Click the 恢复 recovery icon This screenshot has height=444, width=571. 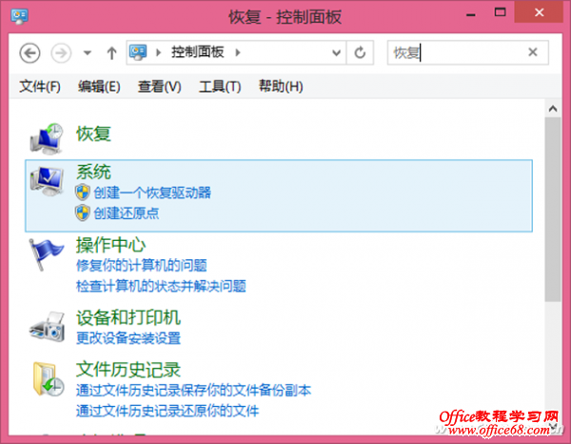[47, 137]
